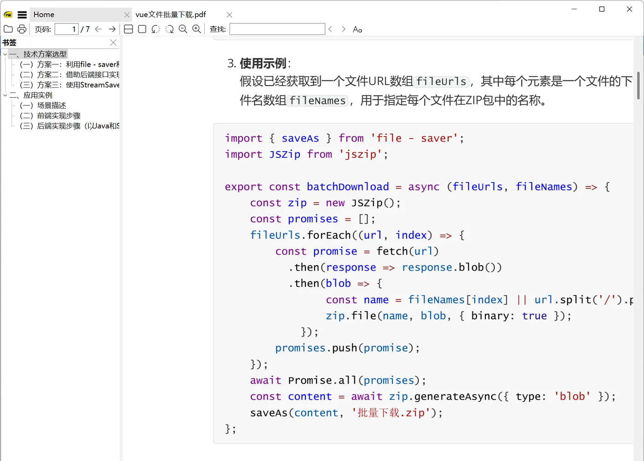Click the SumatraPDF app logo icon
This screenshot has width=644, height=461.
8,15
